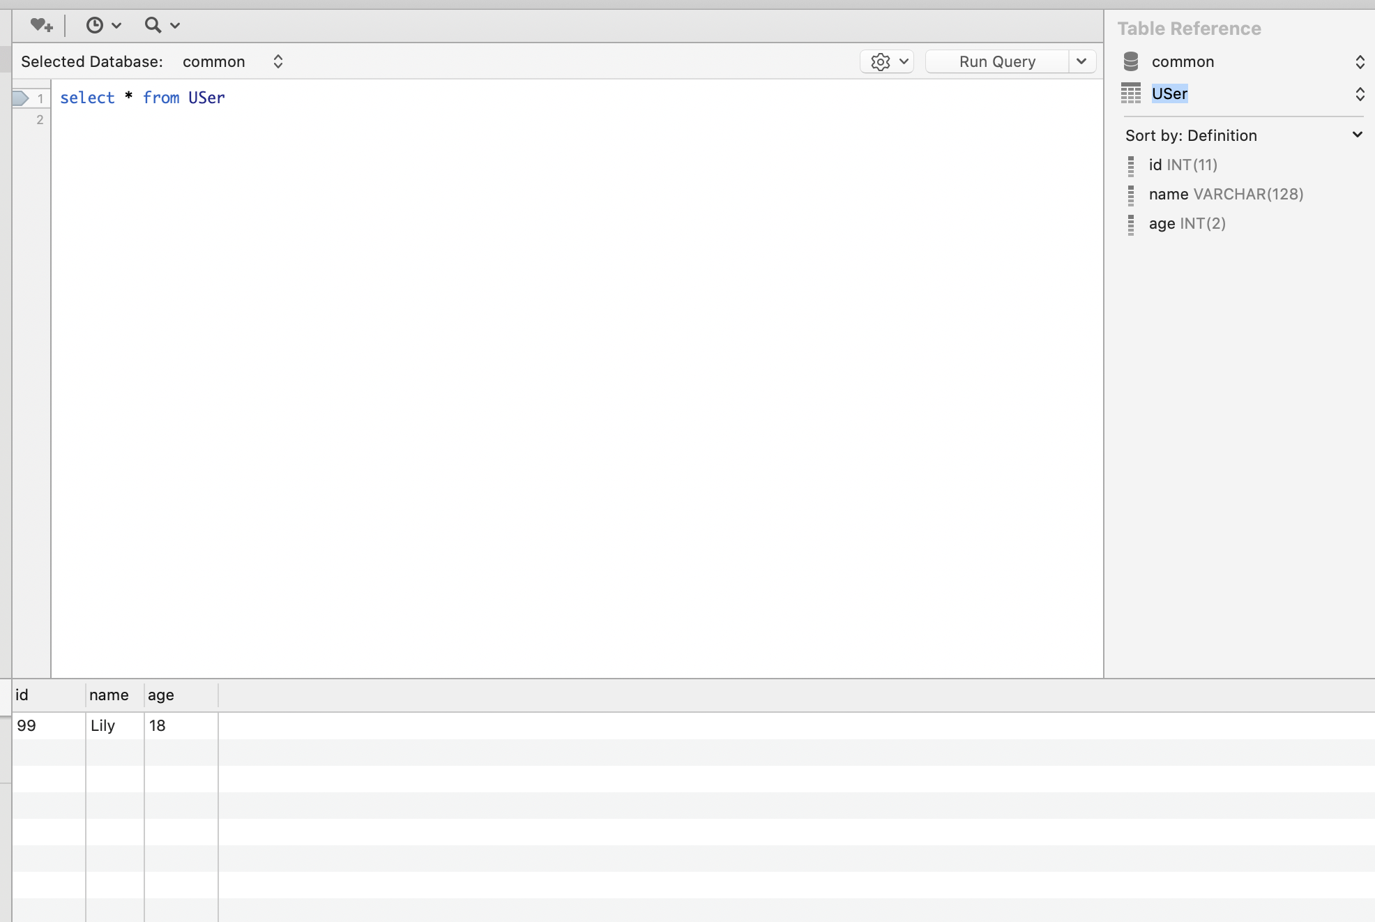Click the grip icon beside the age field
Viewport: 1375px width, 922px height.
[1131, 225]
